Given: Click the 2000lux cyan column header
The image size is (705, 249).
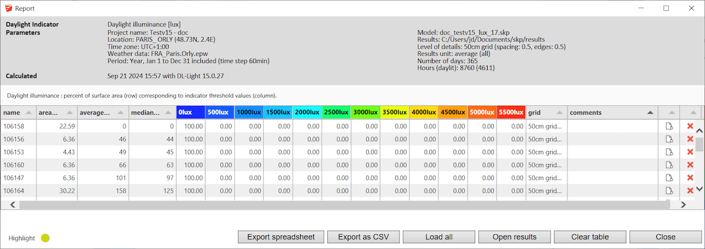Looking at the screenshot, I should point(307,112).
